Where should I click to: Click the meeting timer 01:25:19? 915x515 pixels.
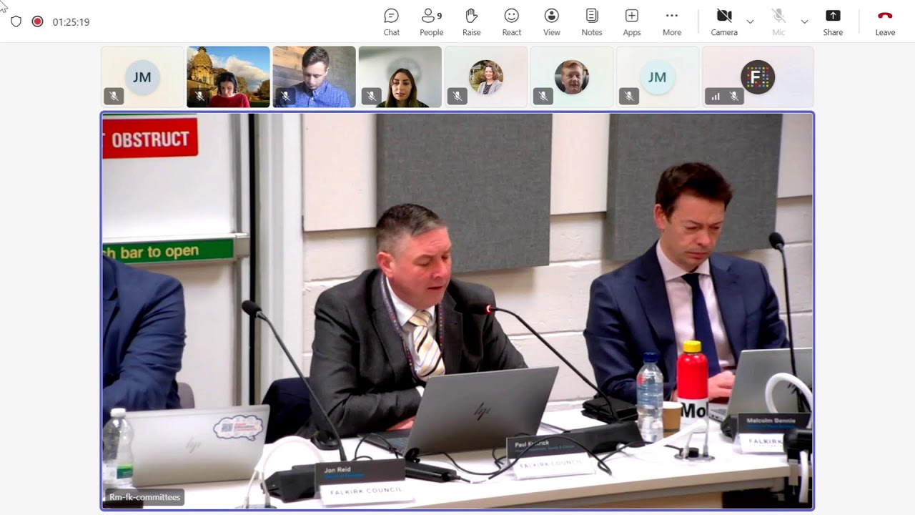pos(71,22)
